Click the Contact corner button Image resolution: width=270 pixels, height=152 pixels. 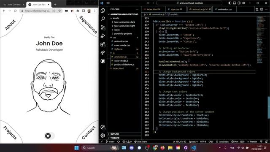pos(89,133)
